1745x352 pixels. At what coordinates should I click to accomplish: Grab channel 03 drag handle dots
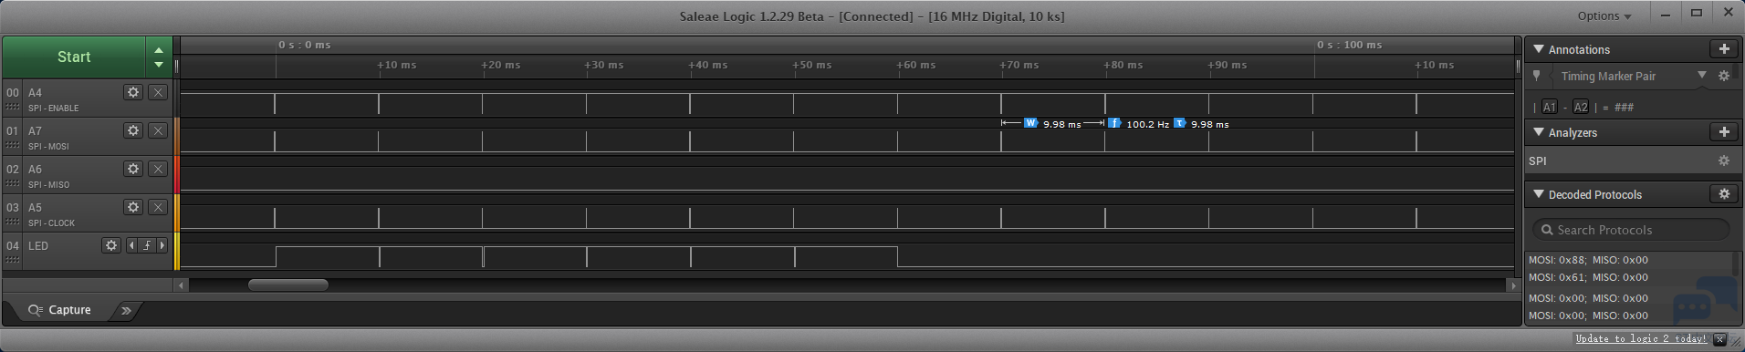pos(12,223)
